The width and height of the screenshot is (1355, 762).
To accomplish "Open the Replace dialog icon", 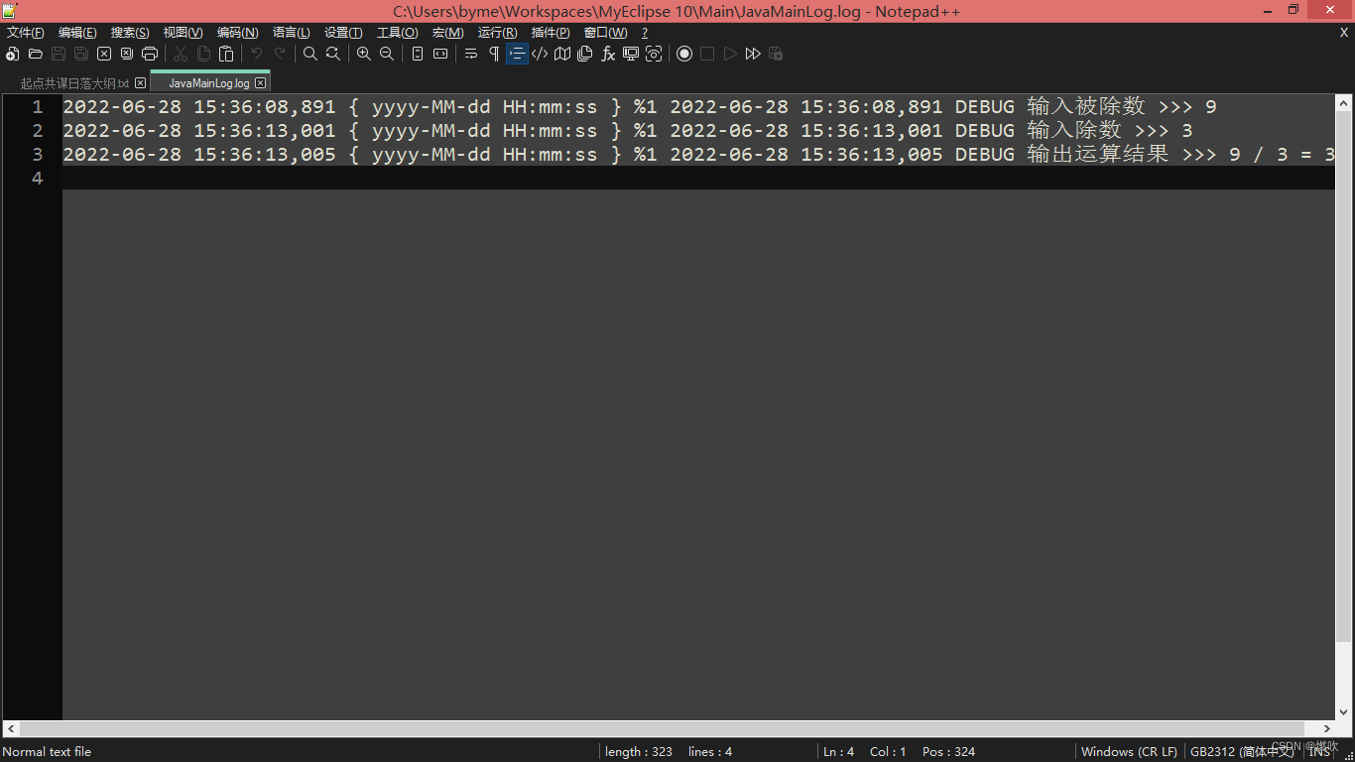I will coord(333,54).
